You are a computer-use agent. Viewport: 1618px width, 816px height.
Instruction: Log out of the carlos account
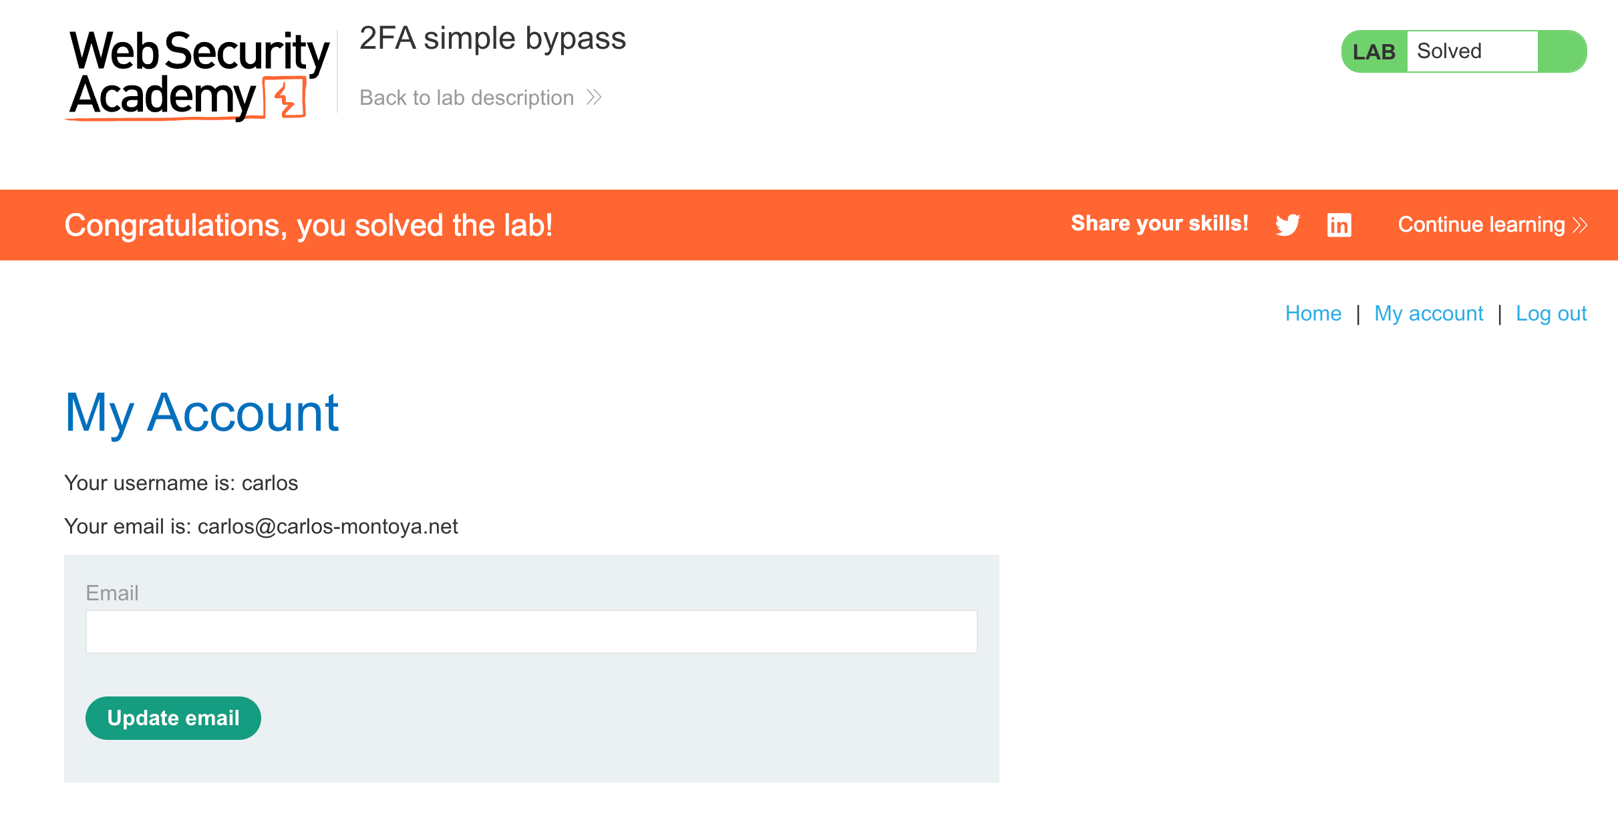[1551, 313]
